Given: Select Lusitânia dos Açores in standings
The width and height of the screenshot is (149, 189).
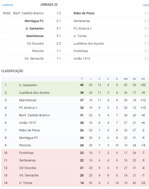Looking at the screenshot, I should pos(34,92).
